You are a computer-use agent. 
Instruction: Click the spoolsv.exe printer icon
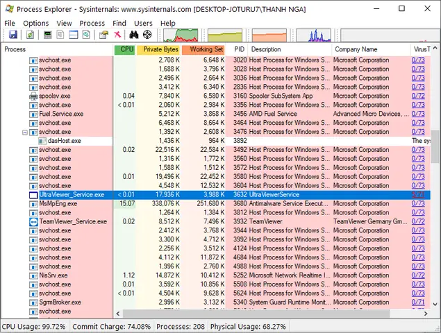33,96
